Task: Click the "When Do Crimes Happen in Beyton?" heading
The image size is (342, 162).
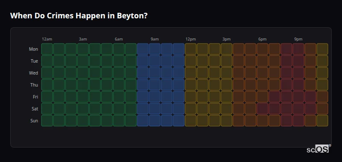Action: [x=79, y=16]
